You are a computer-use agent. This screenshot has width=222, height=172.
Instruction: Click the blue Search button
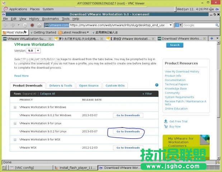point(175,45)
